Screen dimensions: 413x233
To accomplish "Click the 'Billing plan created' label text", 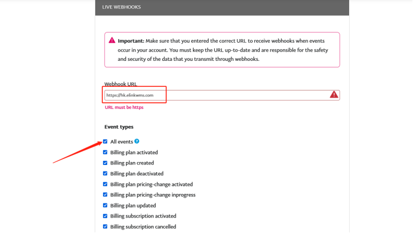I will 132,163.
